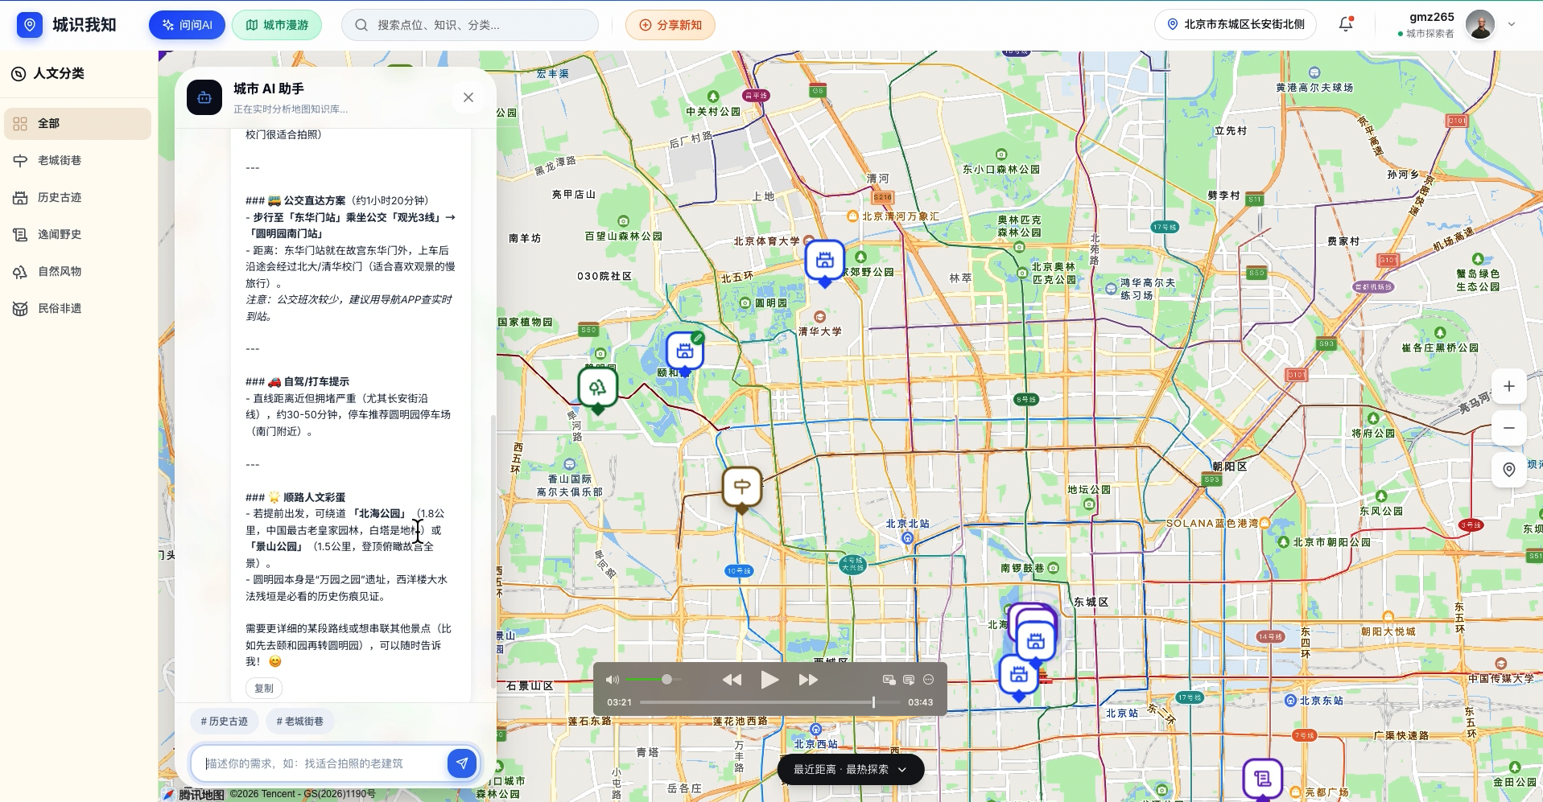1543x802 pixels.
Task: Click the gmz265 user avatar
Action: [1480, 24]
